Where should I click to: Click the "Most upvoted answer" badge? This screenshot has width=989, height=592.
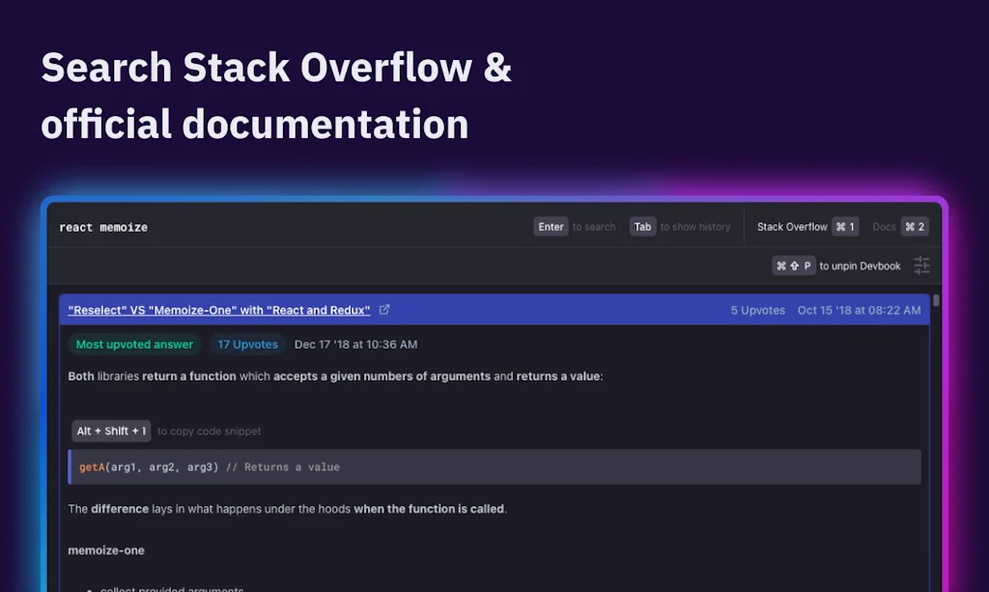pos(134,344)
